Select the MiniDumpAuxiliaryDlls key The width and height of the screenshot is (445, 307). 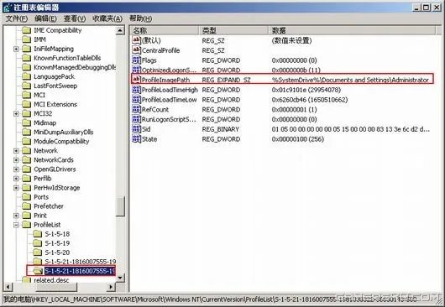(x=64, y=132)
